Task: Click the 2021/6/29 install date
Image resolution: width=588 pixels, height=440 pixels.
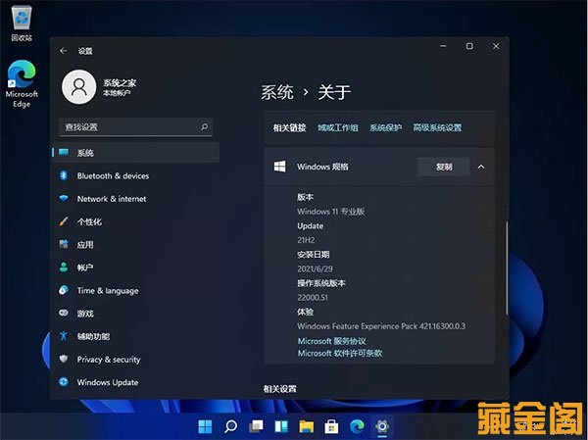Action: coord(315,269)
